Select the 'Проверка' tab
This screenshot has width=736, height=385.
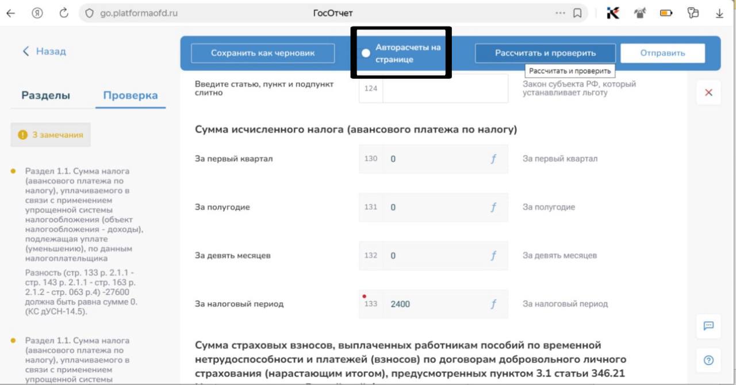(x=131, y=96)
